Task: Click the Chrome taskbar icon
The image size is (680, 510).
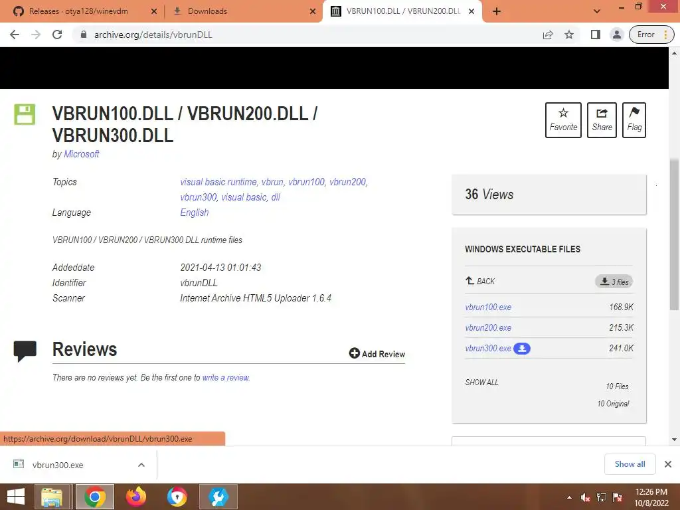Action: coord(95,497)
